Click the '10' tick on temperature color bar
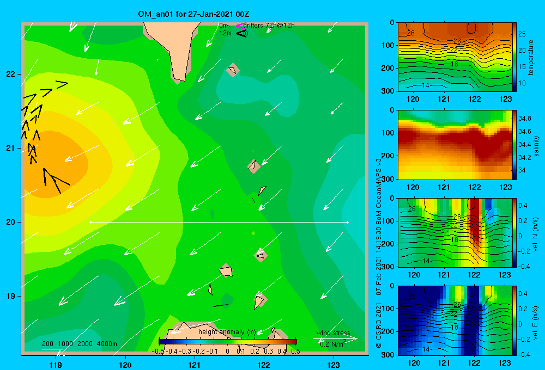 tap(522, 83)
